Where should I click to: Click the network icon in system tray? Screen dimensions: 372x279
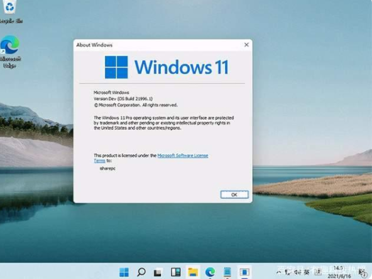coord(288,272)
